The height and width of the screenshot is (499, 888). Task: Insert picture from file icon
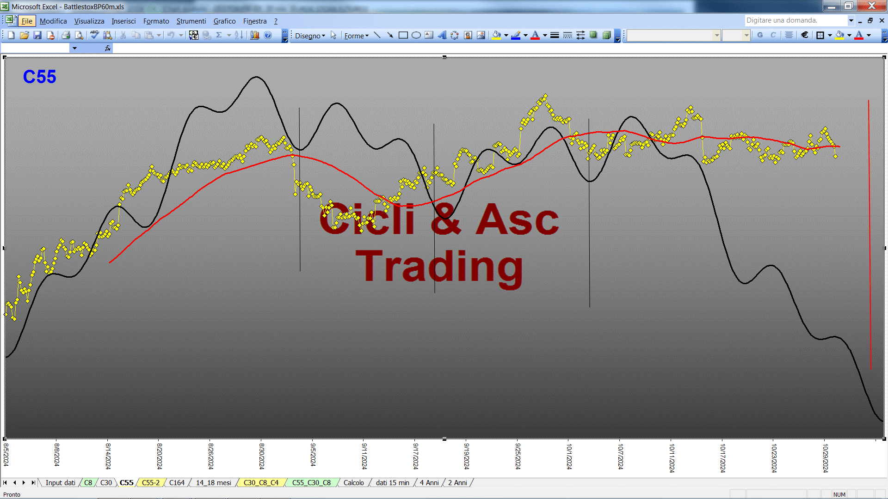pos(481,35)
